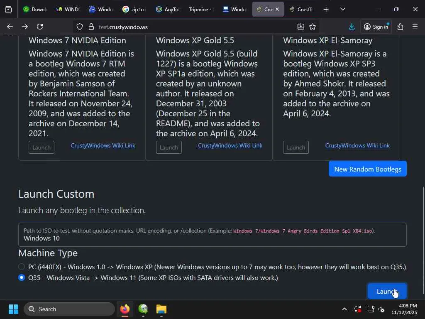Viewport: 425px width, 319px height.
Task: Click the install/save page icon in address bar
Action: click(301, 27)
